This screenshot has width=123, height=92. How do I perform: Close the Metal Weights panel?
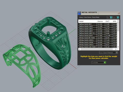click(x=119, y=13)
